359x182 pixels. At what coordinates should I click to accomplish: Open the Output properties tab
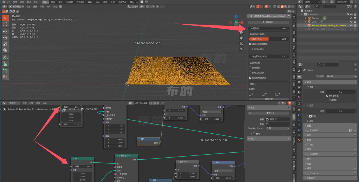299,82
